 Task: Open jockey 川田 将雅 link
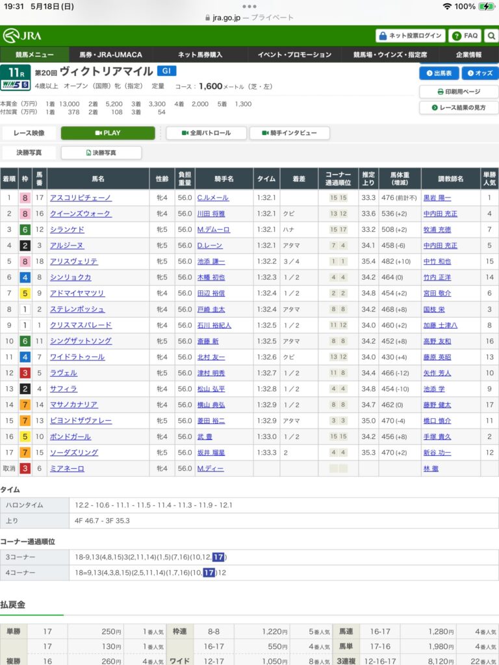(x=211, y=214)
